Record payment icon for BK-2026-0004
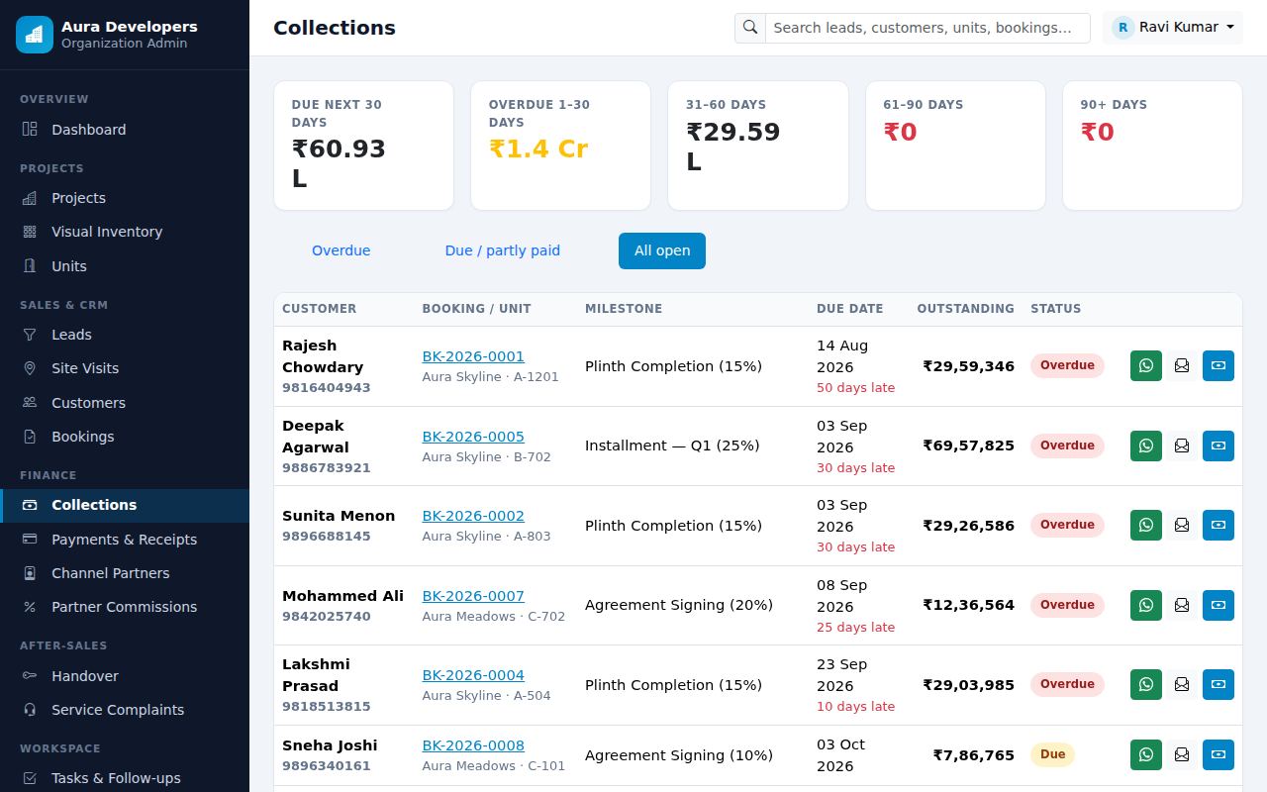Viewport: 1267px width, 792px height. (1218, 684)
